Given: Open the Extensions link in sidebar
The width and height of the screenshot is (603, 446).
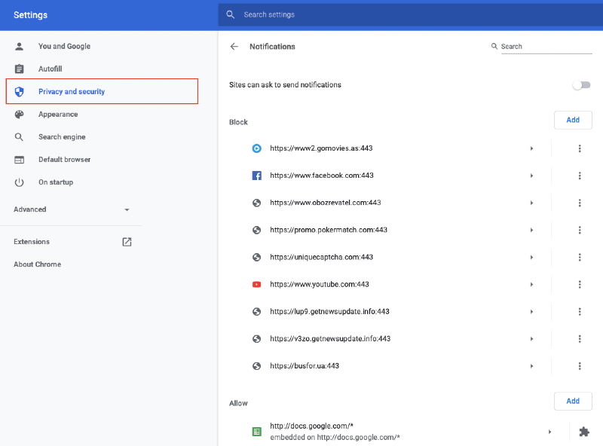Looking at the screenshot, I should [32, 242].
